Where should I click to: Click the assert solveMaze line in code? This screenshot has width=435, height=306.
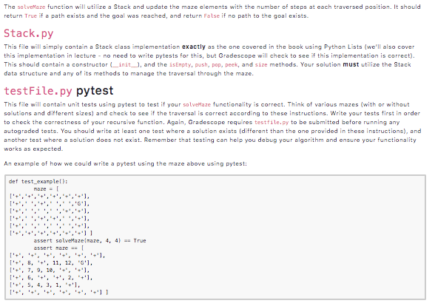(90, 241)
